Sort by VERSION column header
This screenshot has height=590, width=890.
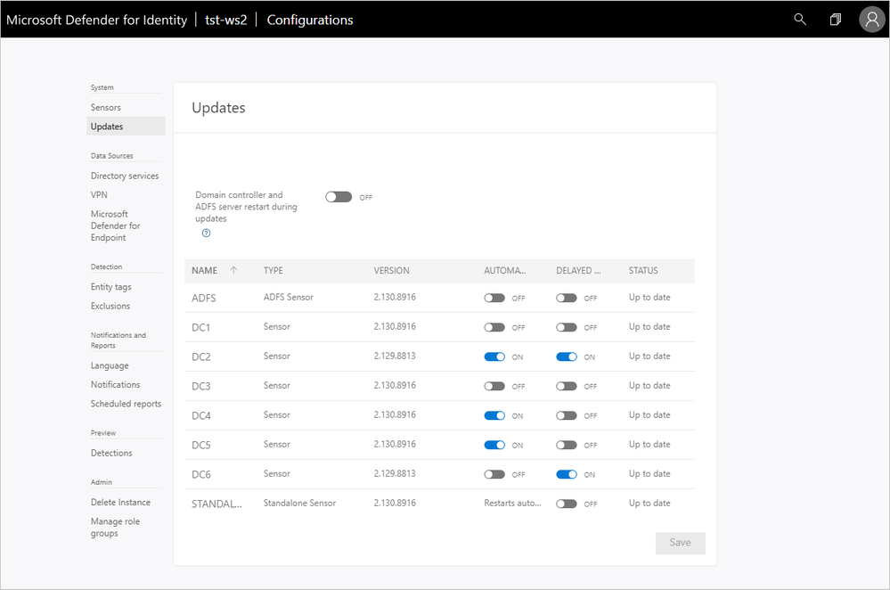391,270
